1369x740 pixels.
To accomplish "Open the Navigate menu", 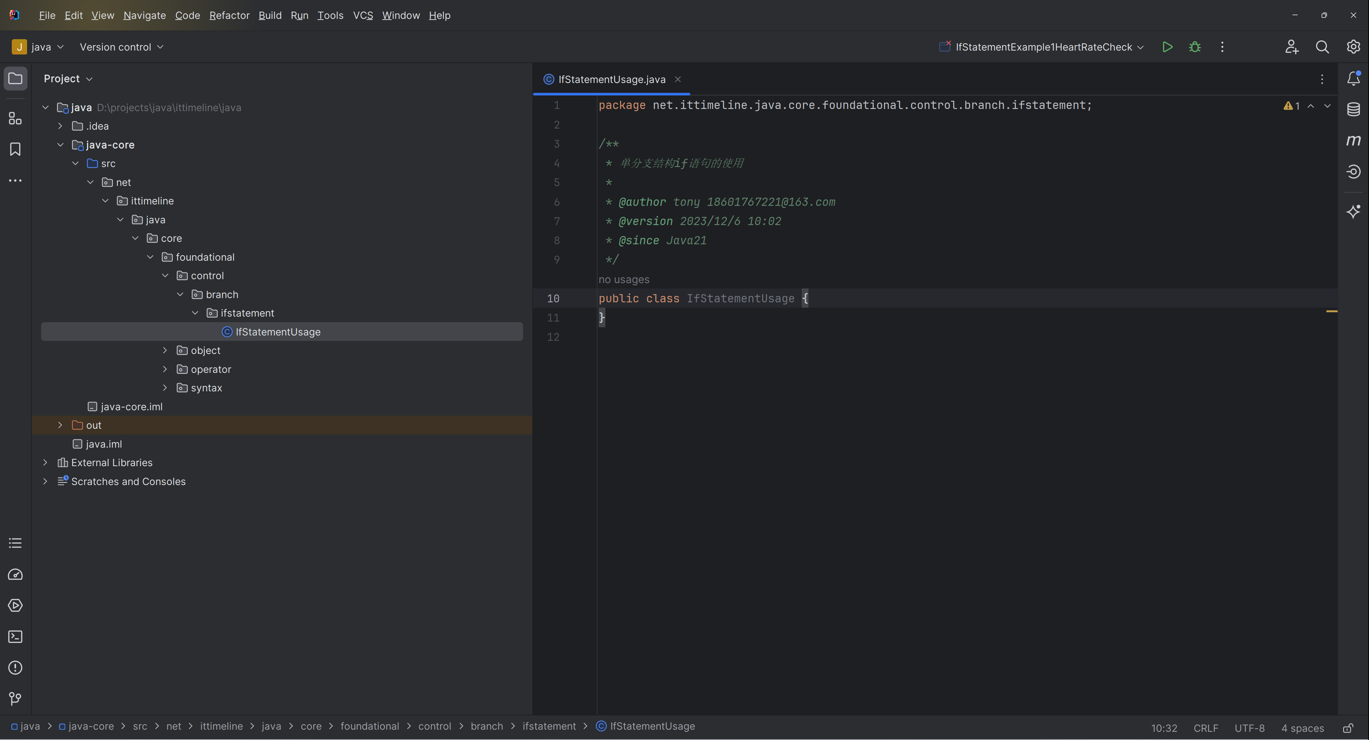I will coord(145,15).
